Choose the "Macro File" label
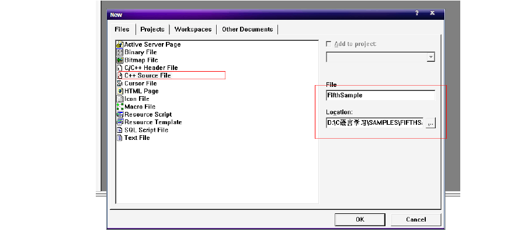The width and height of the screenshot is (521, 232). 140,107
